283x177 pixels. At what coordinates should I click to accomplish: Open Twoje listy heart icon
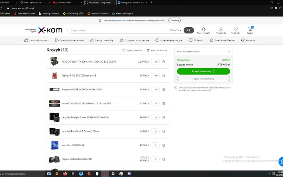pyautogui.click(x=235, y=29)
